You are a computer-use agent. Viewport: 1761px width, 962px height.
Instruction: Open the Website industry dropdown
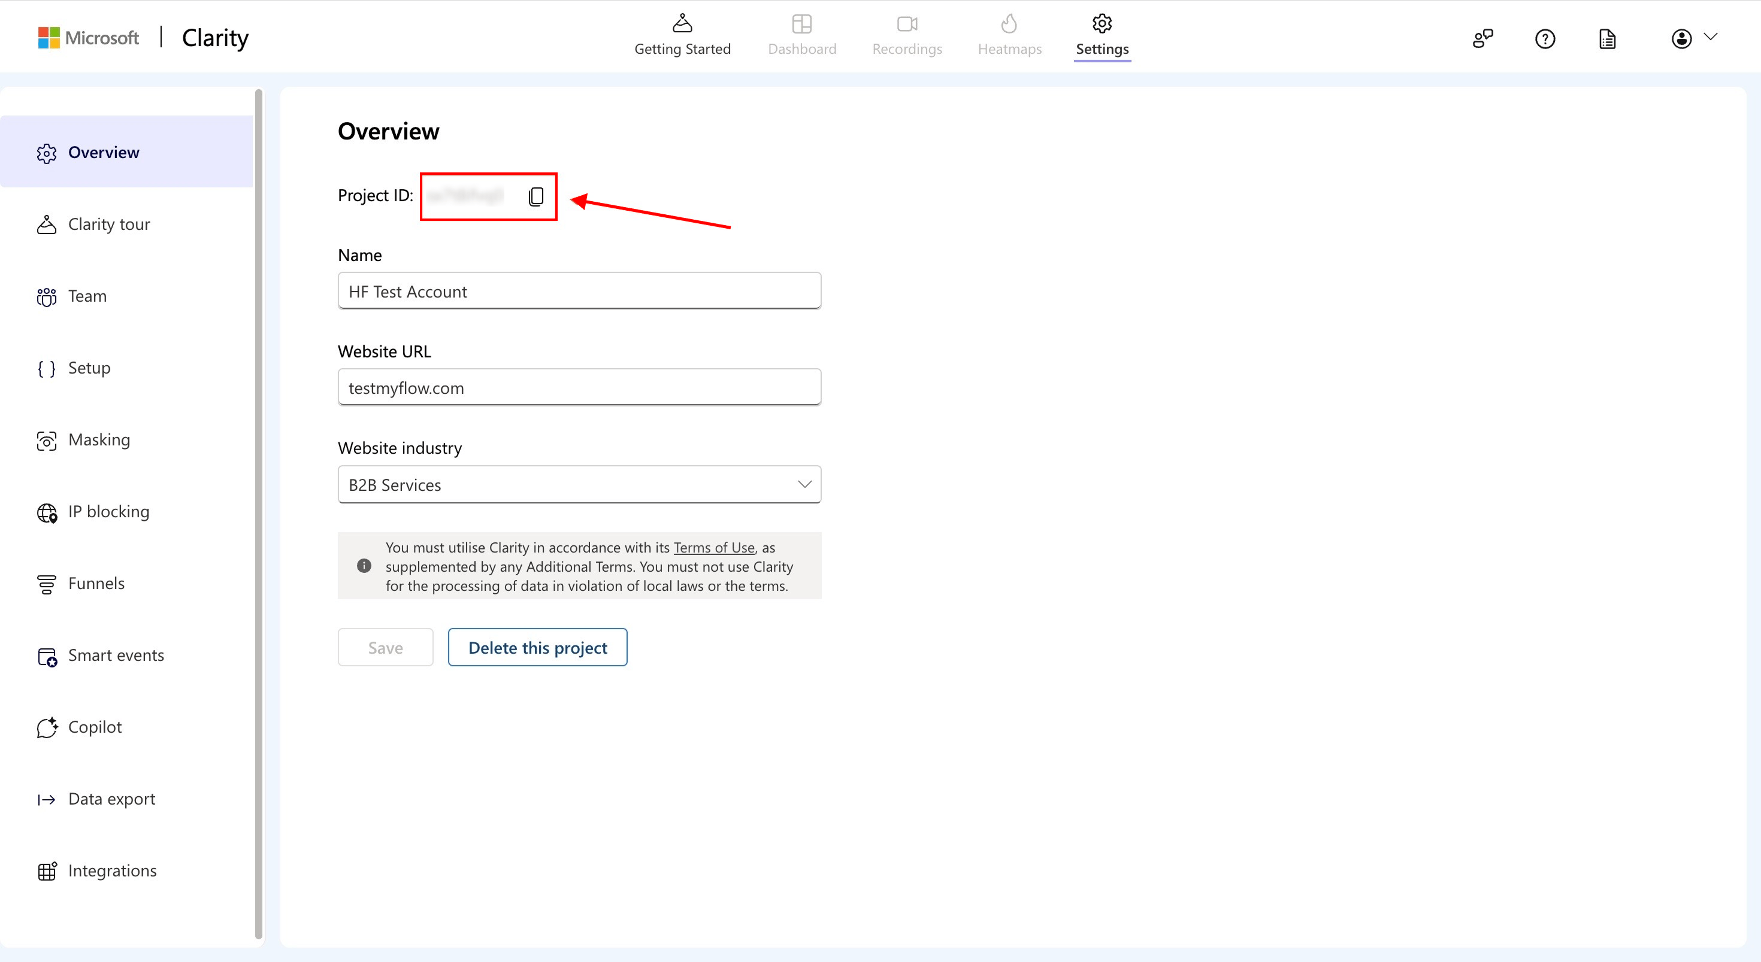[x=579, y=484]
